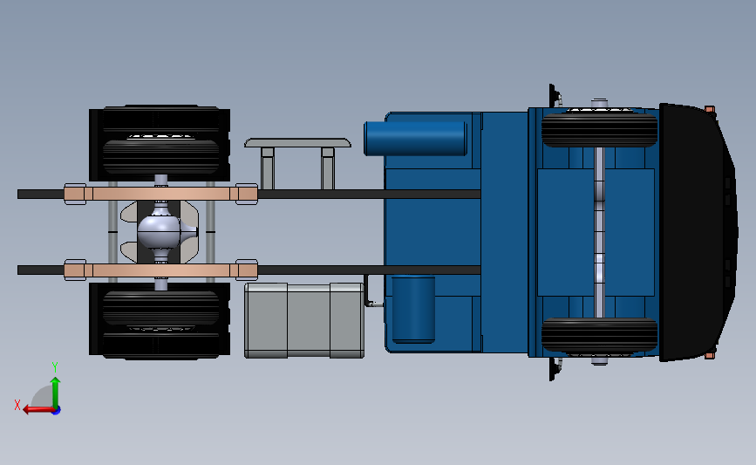756x465 pixels.
Task: Select the upper rear dual wheel assembly
Action: point(160,143)
